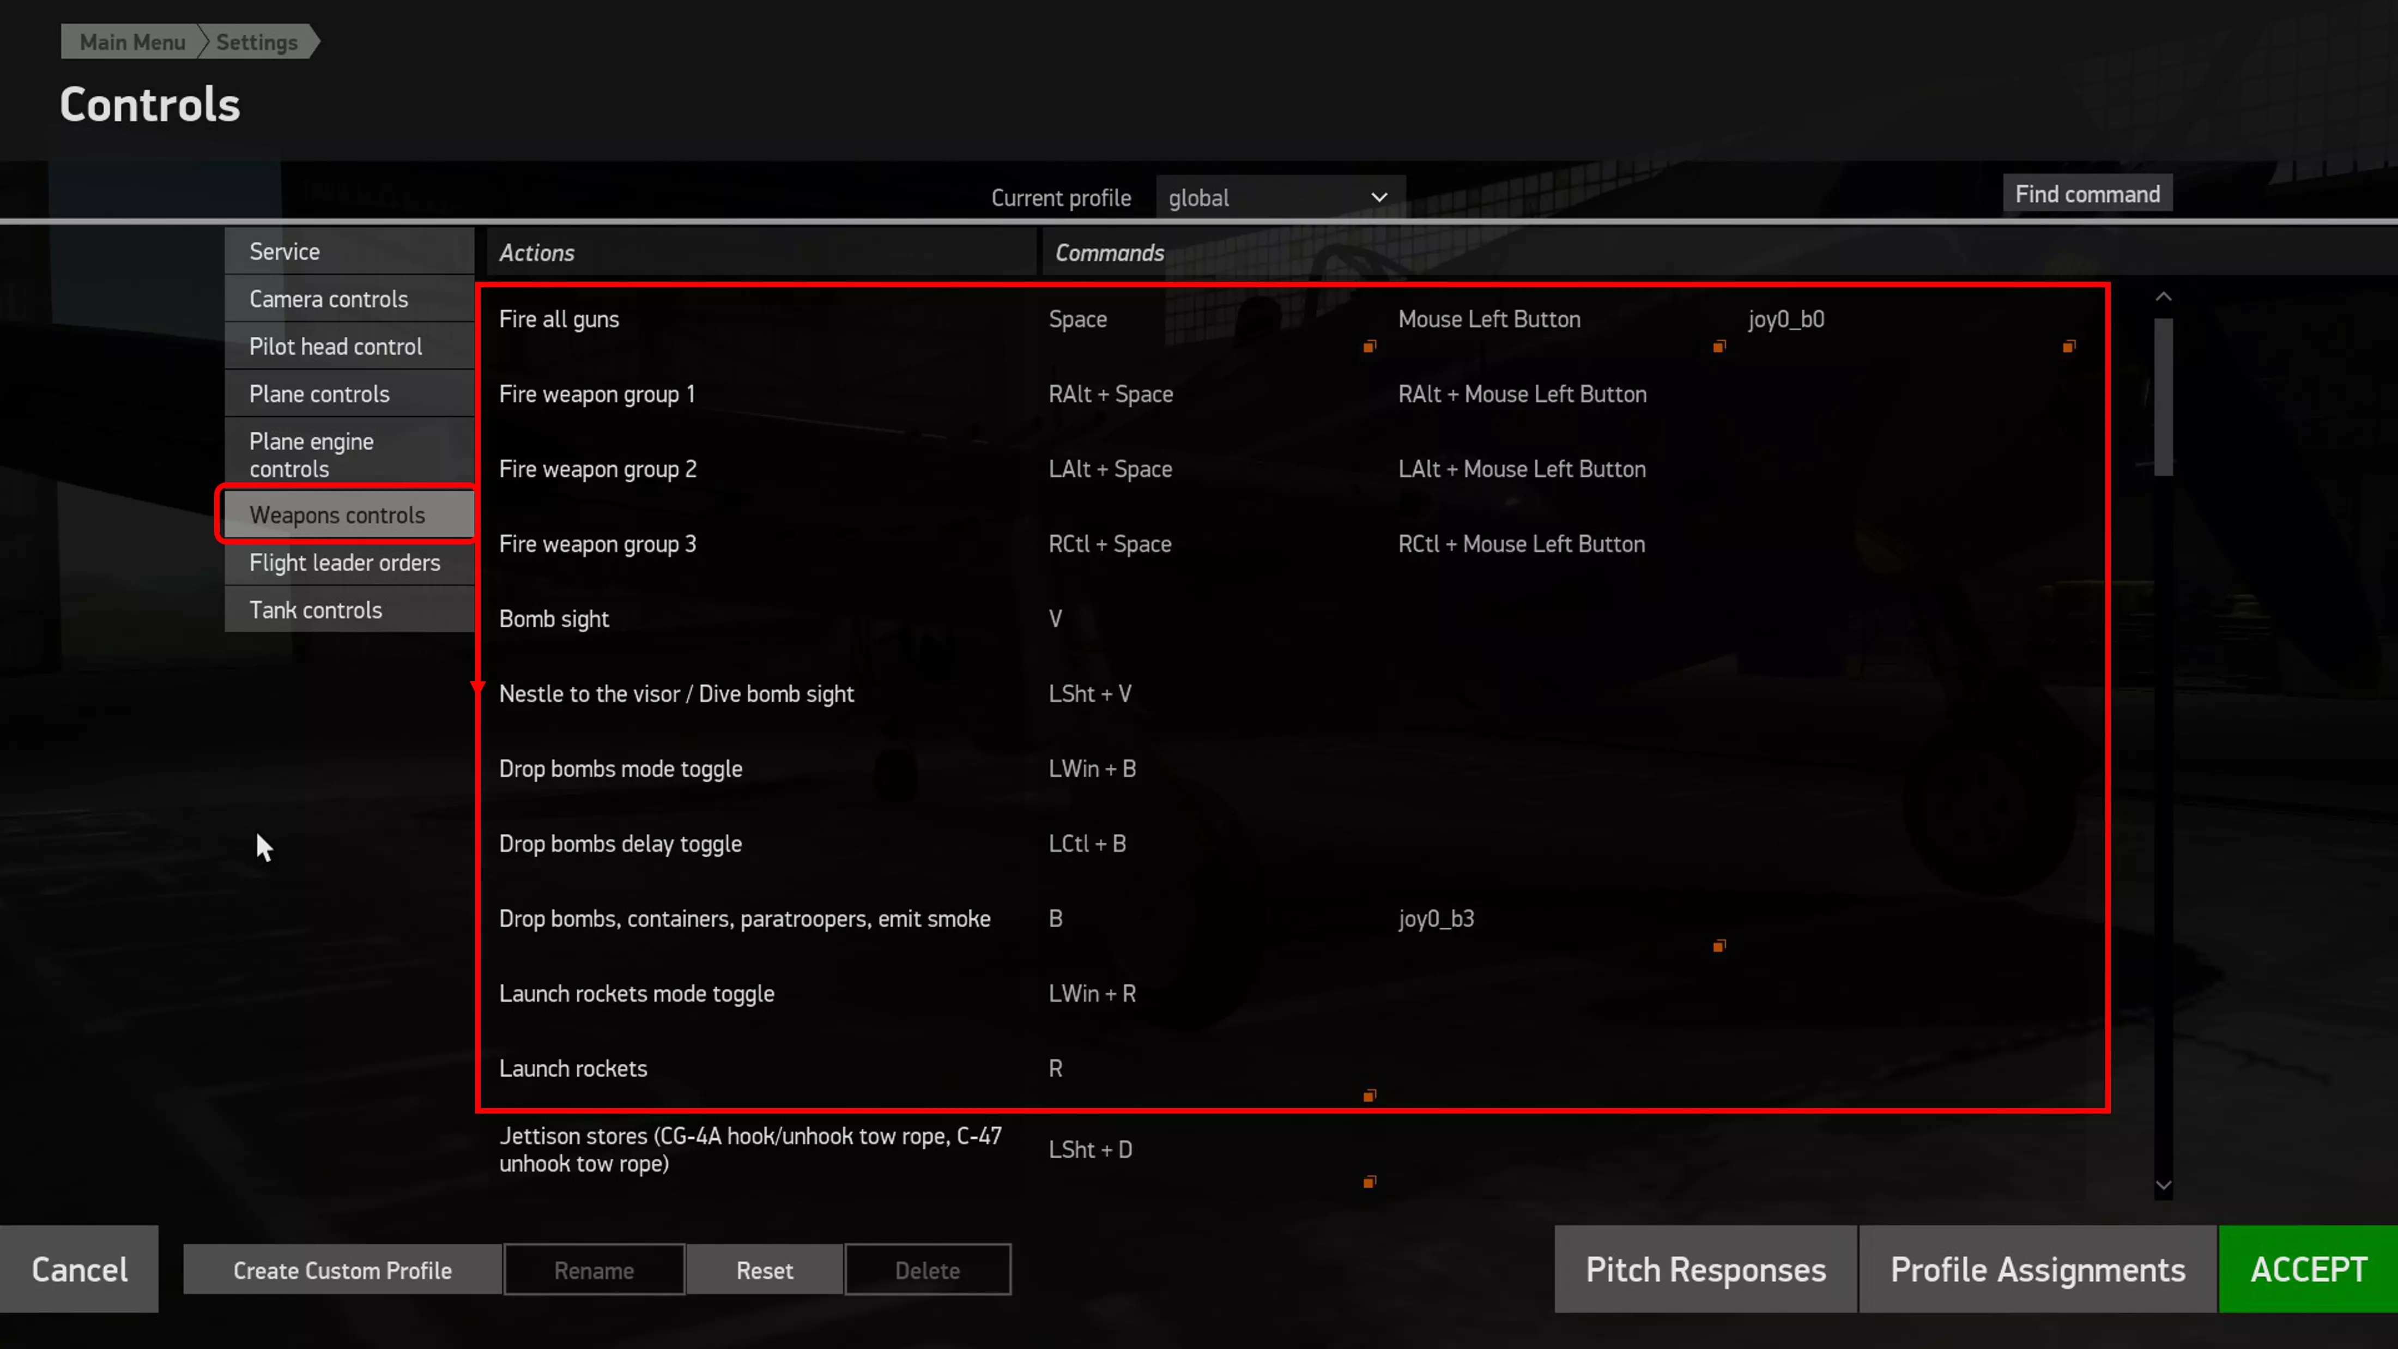Click the scroll down arrow of commands list
Viewport: 2398px width, 1349px height.
tap(2164, 1186)
